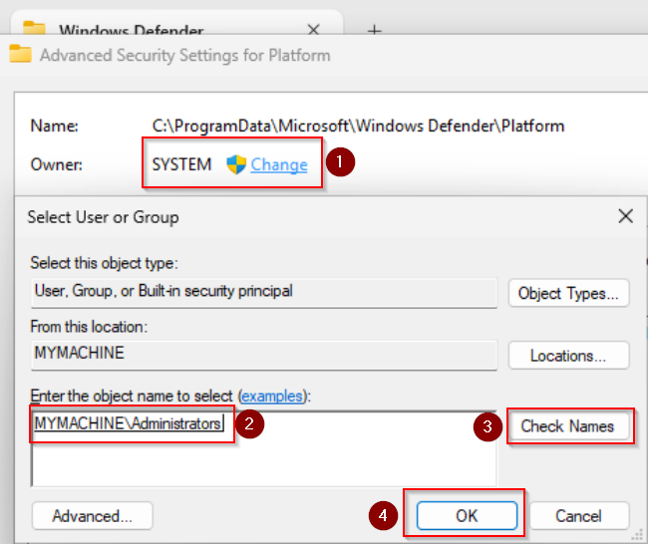Close the Select User or Group dialog

[x=626, y=216]
